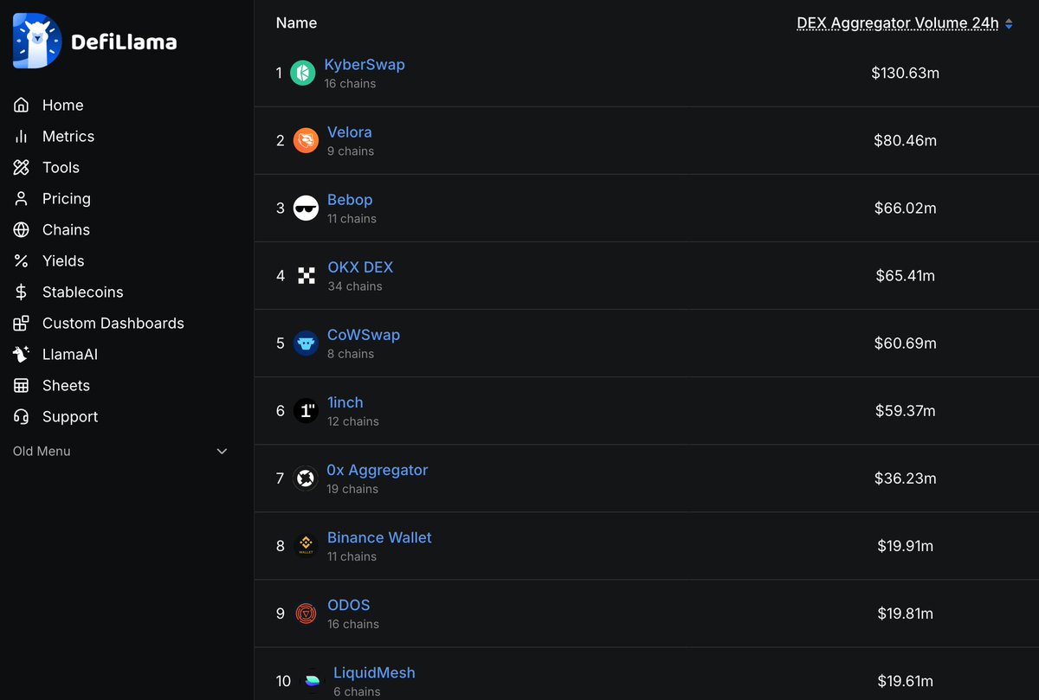
Task: Open the Bebop protocol link
Action: [350, 199]
